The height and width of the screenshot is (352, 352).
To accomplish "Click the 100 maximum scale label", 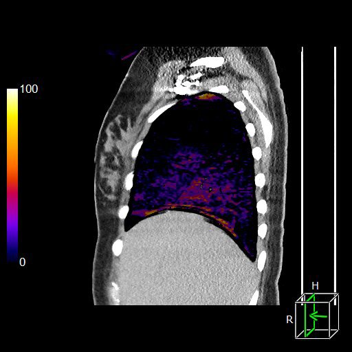I will 29,89.
